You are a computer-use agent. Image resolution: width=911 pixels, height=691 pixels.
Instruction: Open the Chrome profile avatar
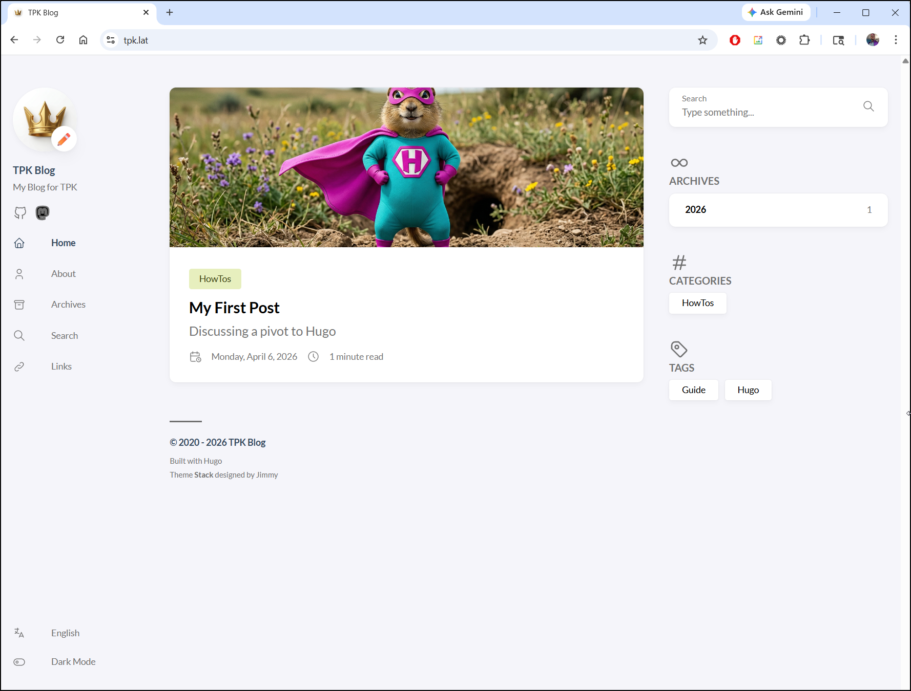coord(873,40)
